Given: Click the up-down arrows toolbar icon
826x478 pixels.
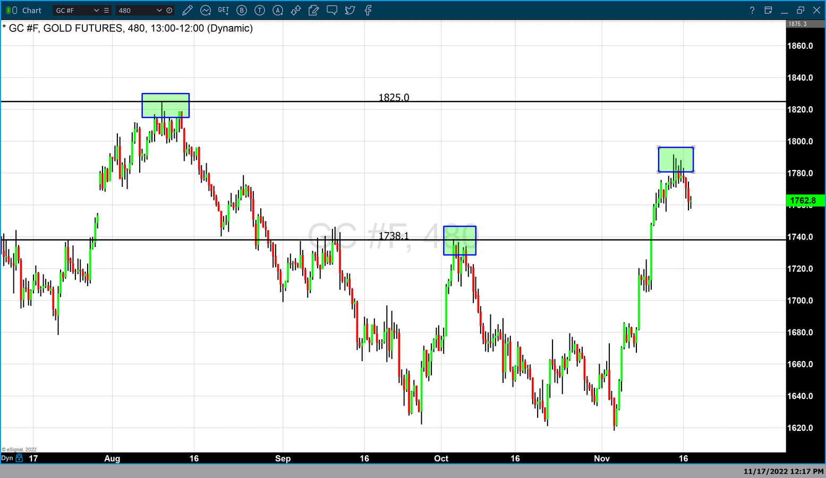Looking at the screenshot, I should (296, 10).
